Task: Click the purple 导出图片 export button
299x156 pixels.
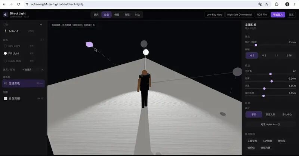Action: [x=278, y=15]
